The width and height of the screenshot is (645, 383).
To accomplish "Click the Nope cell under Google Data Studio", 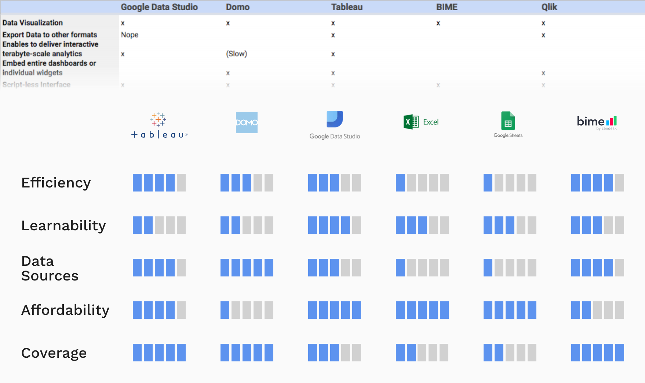I will tap(130, 35).
